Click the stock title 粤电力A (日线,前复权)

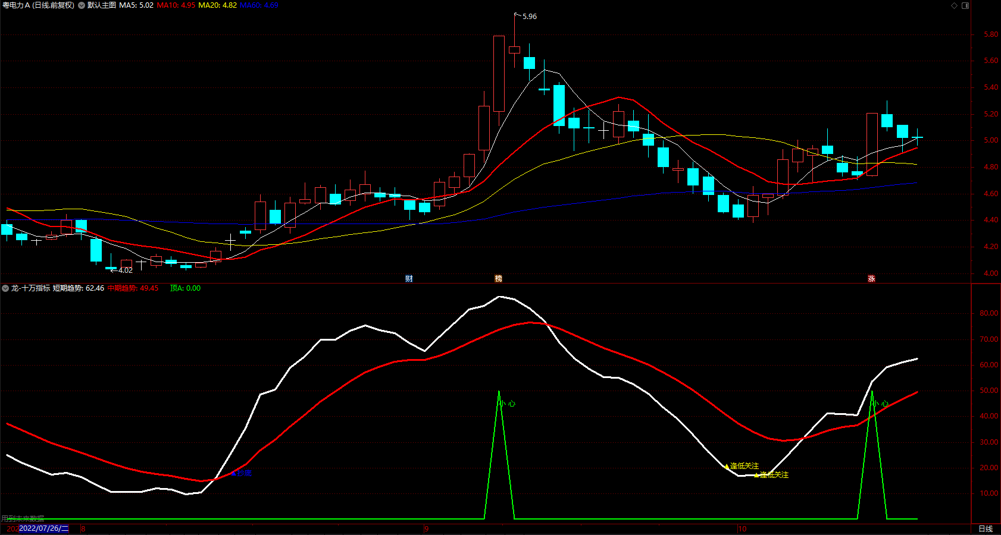39,5
